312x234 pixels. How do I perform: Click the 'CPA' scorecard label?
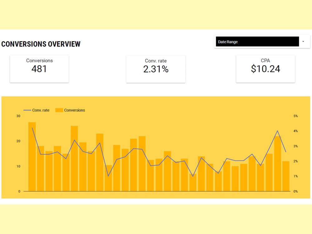266,61
